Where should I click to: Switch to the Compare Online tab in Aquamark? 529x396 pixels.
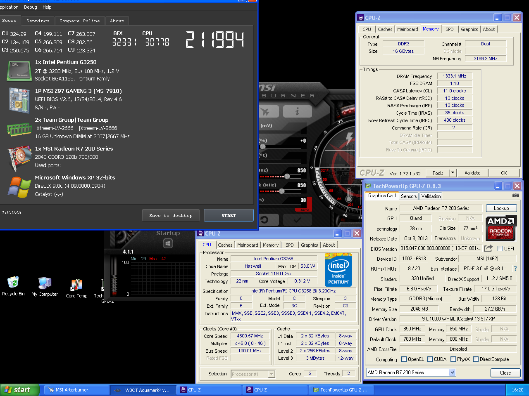(x=79, y=21)
